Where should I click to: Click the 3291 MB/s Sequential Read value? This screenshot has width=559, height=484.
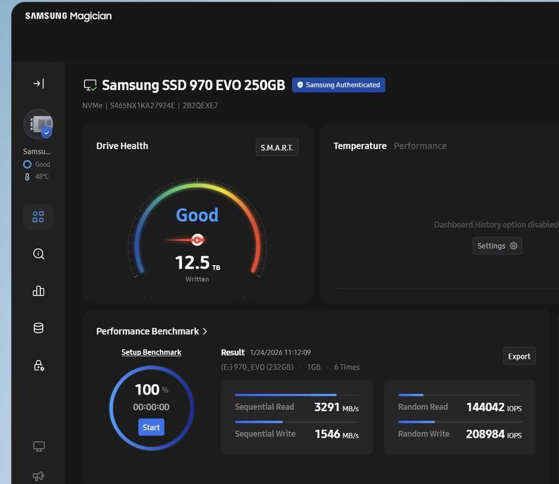pyautogui.click(x=336, y=407)
